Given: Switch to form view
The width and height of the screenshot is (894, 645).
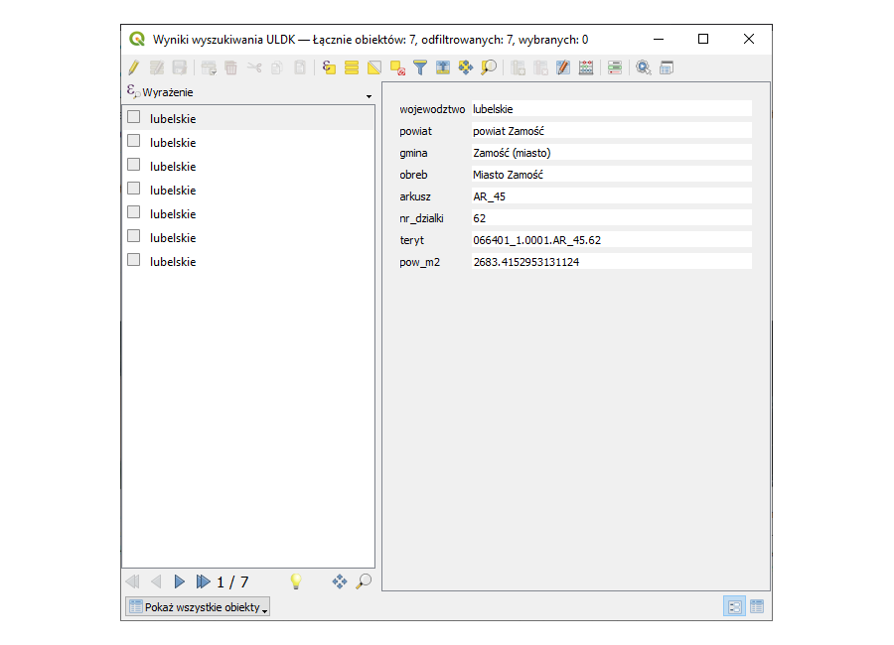Looking at the screenshot, I should click(735, 606).
